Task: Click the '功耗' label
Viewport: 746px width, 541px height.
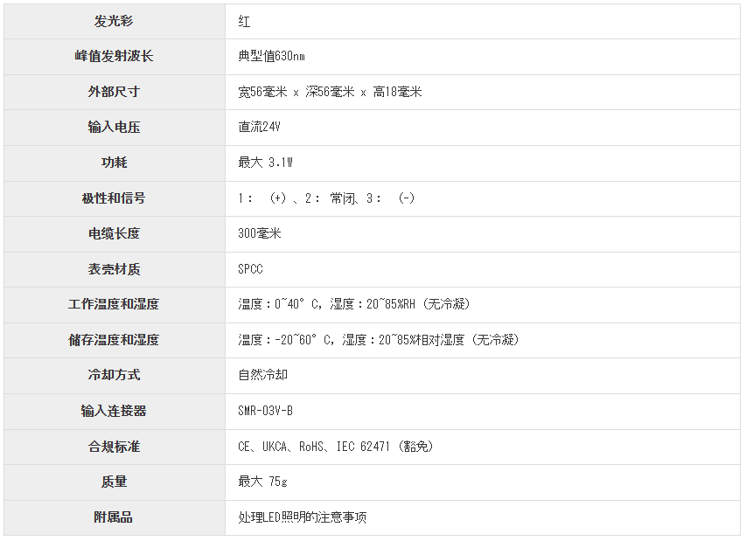Action: [114, 163]
